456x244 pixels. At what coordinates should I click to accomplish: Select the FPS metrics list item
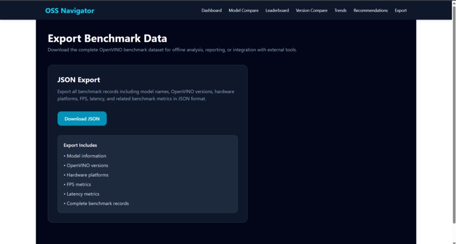pos(78,185)
